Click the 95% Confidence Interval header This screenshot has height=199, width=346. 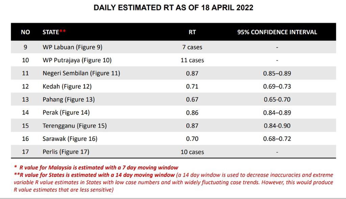pos(277,32)
